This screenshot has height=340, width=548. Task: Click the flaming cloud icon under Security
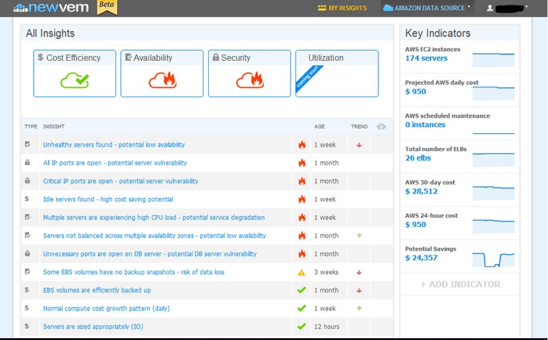point(249,81)
